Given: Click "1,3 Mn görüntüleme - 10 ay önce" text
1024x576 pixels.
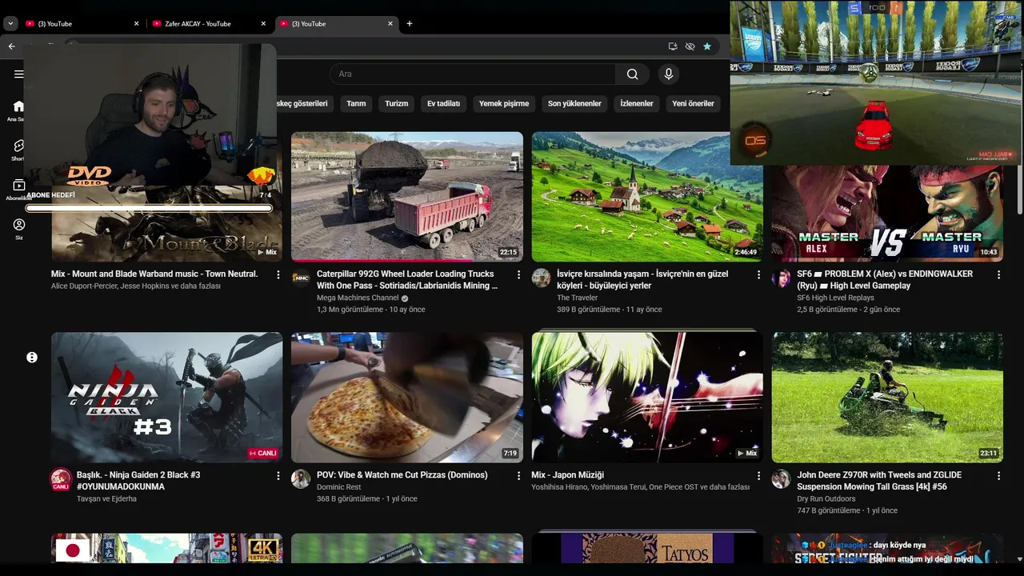Looking at the screenshot, I should tap(370, 310).
